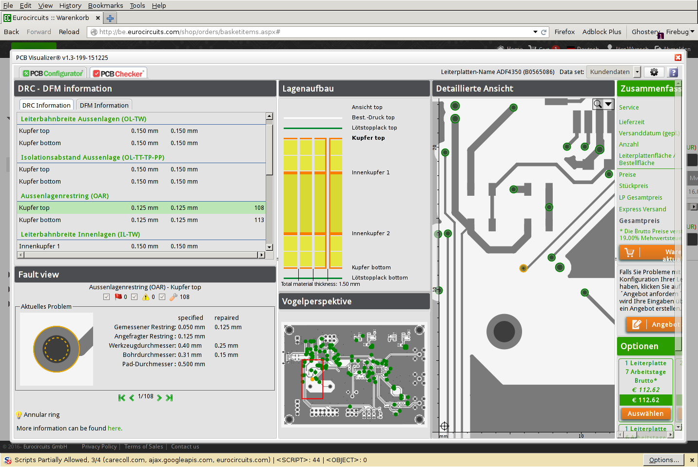Switch to DFM Information tab
This screenshot has width=698, height=467.
tap(104, 105)
